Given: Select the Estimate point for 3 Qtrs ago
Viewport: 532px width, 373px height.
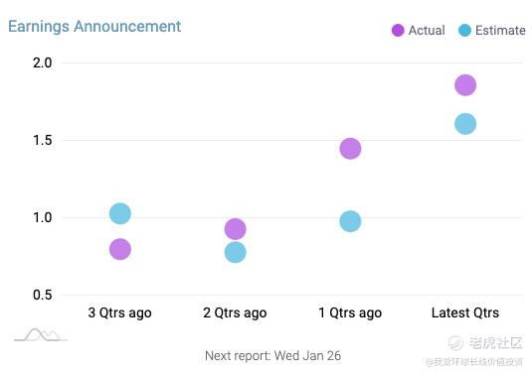Looking at the screenshot, I should click(120, 213).
